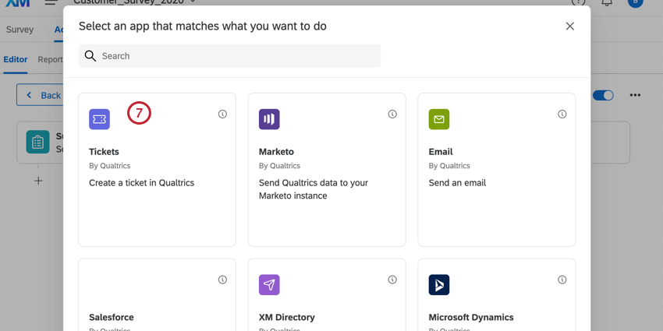The image size is (663, 331).
Task: Open the three-dot options menu
Action: click(635, 96)
